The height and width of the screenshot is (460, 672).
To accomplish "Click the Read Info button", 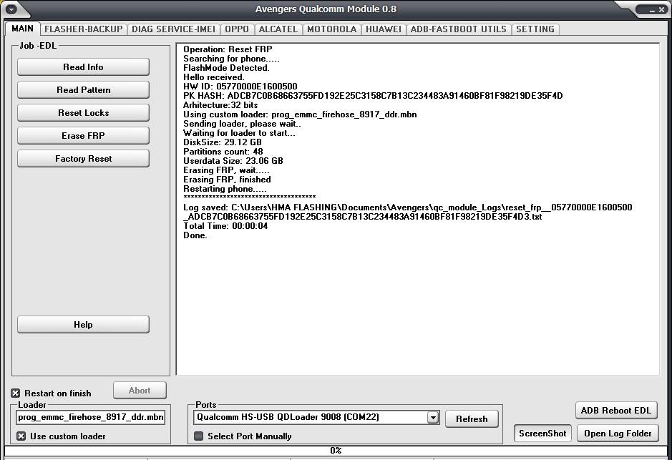I will tap(83, 67).
